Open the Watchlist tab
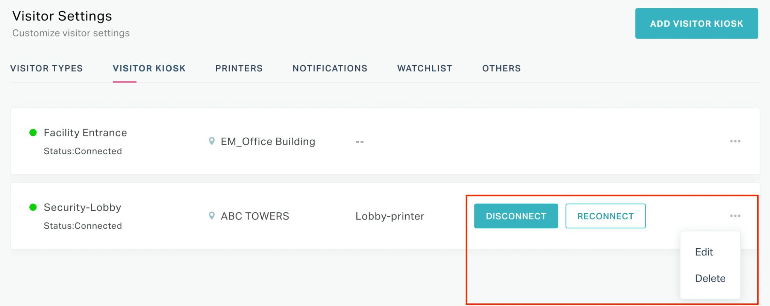770x306 pixels. (x=424, y=68)
